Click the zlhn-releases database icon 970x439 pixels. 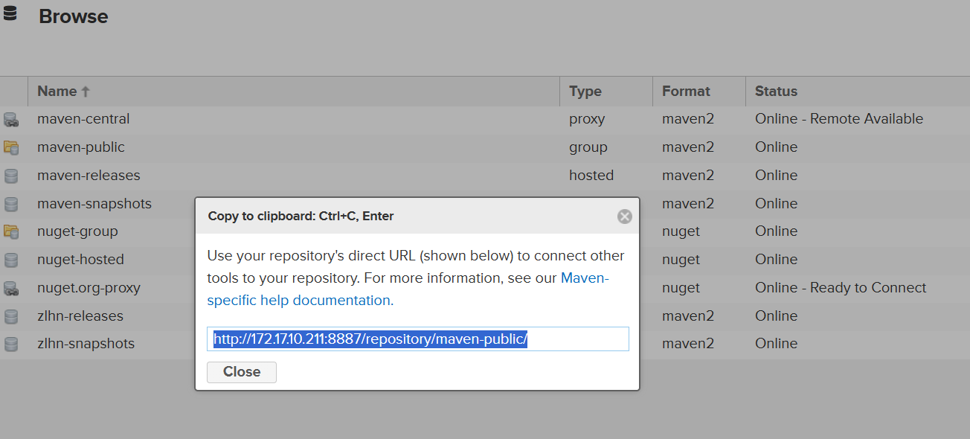coord(11,316)
